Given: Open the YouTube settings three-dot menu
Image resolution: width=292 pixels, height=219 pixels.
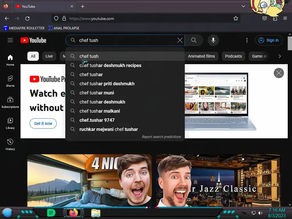Looking at the screenshot, I should pyautogui.click(x=247, y=40).
